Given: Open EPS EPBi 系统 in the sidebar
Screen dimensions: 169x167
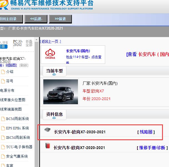Looking at the screenshot, I should click(17, 128).
